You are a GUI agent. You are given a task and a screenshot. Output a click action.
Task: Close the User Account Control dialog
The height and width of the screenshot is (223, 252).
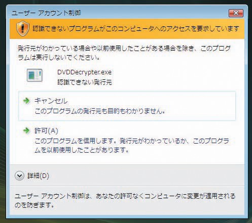click(x=236, y=13)
